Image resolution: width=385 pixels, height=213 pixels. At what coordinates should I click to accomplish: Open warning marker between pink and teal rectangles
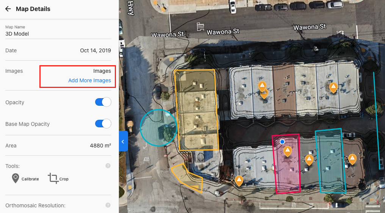click(x=309, y=160)
